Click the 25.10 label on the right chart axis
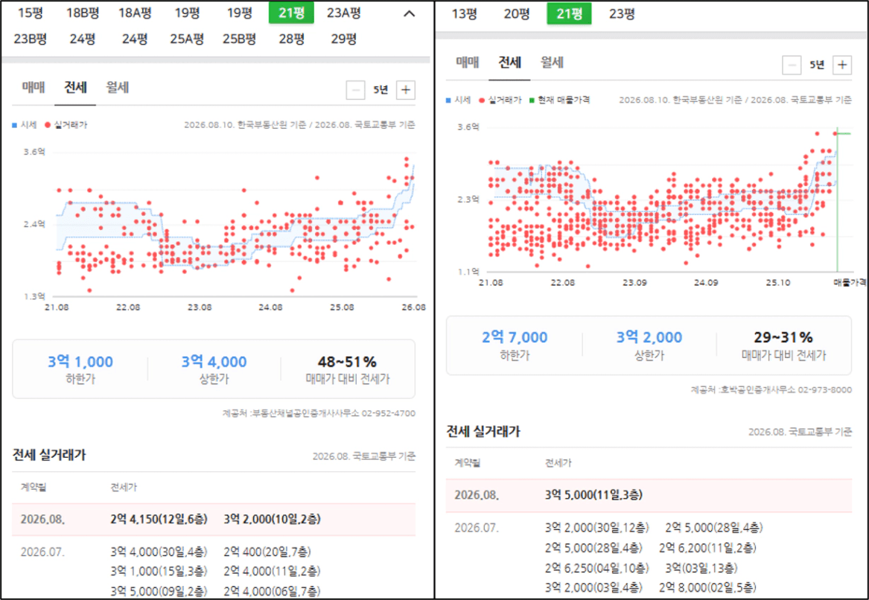Viewport: 869px width, 600px height. (x=777, y=283)
